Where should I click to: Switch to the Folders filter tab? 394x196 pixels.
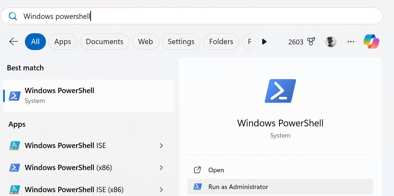(221, 42)
